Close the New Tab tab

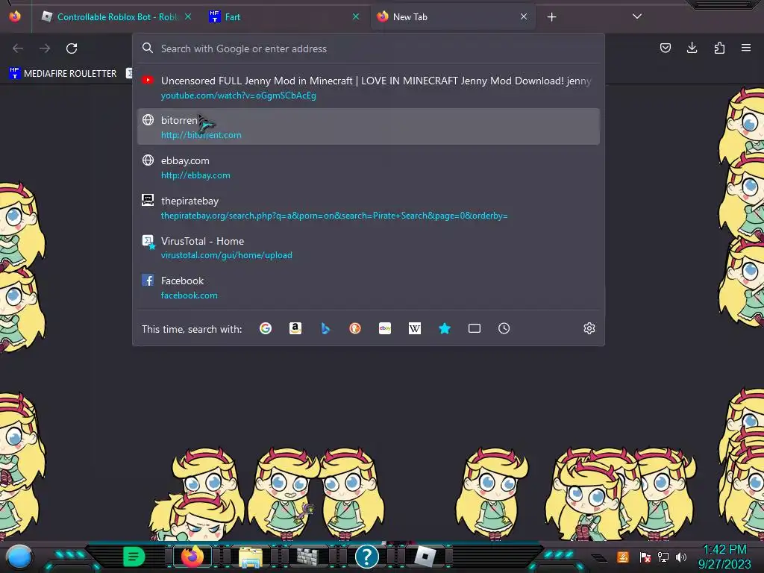point(524,16)
